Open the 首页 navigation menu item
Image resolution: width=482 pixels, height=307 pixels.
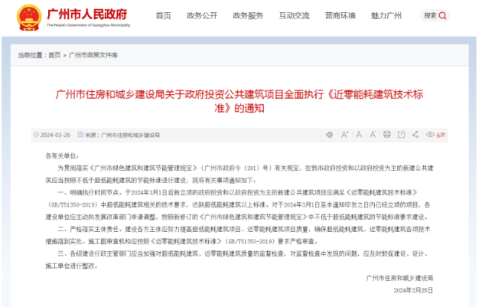coord(163,15)
